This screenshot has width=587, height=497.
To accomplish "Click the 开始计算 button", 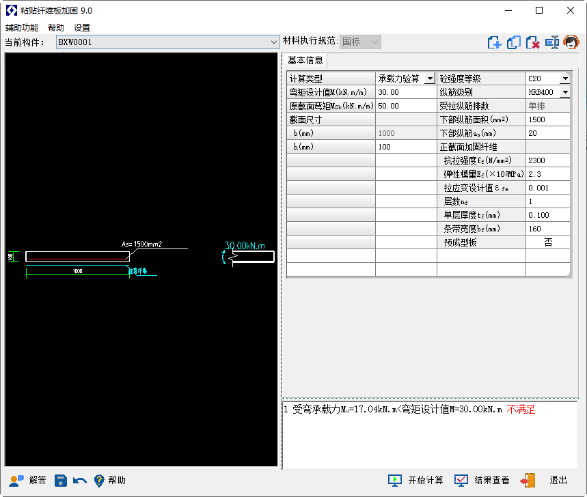I will point(415,481).
